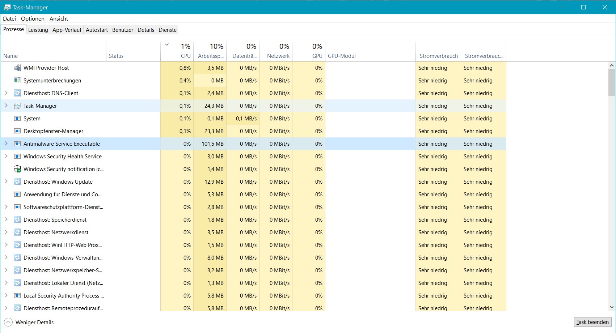This screenshot has width=616, height=333.
Task: Click the Softwareschutzplattform-Dienst icon
Action: pos(17,207)
